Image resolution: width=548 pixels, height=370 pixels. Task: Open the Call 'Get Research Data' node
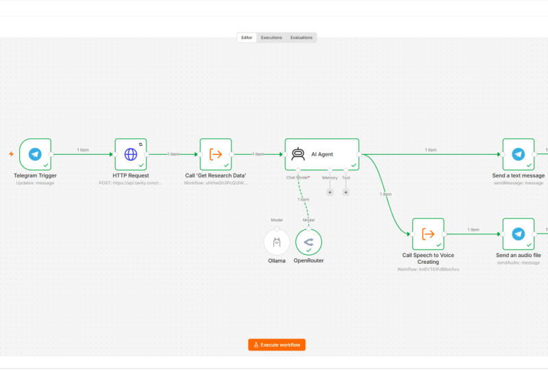(x=216, y=154)
